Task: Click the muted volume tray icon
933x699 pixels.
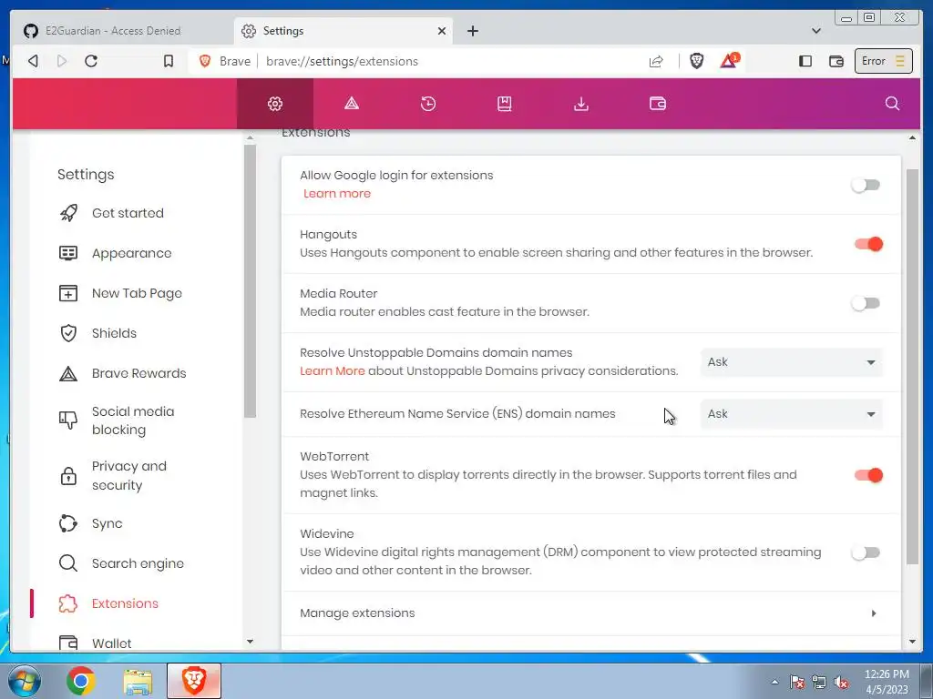Action: tap(841, 683)
